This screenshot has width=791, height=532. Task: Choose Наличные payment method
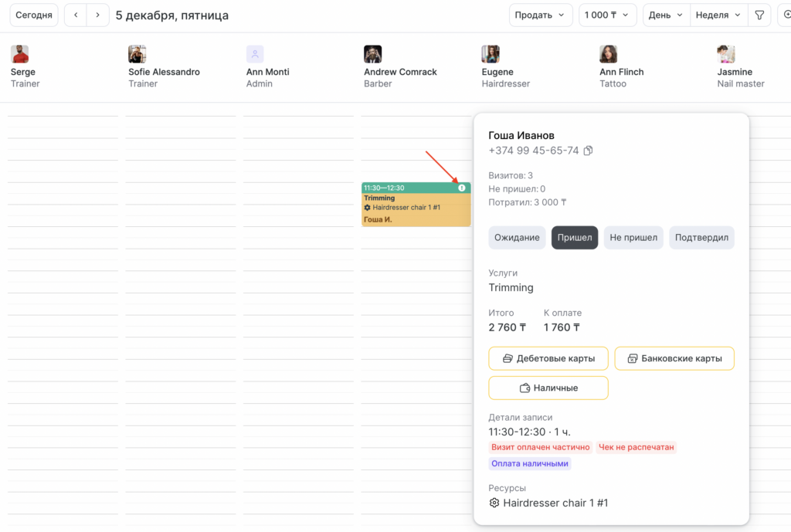(x=548, y=388)
